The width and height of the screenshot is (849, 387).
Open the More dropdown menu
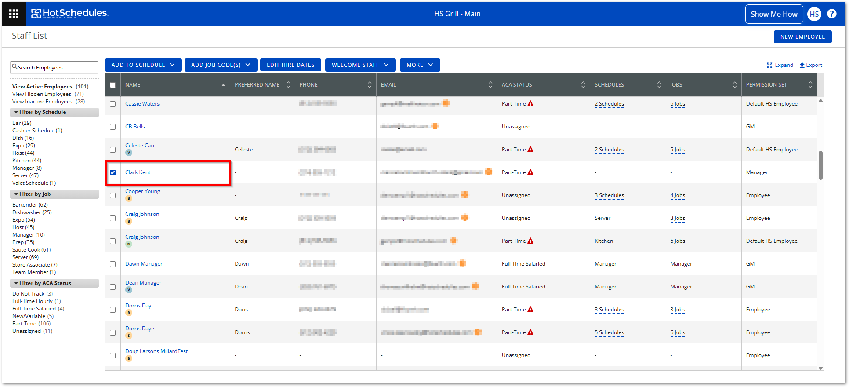click(x=420, y=65)
